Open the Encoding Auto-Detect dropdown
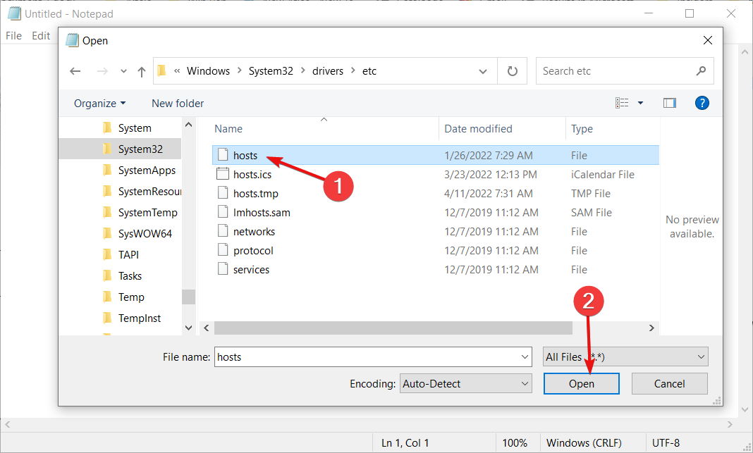The width and height of the screenshot is (753, 453). pyautogui.click(x=466, y=384)
